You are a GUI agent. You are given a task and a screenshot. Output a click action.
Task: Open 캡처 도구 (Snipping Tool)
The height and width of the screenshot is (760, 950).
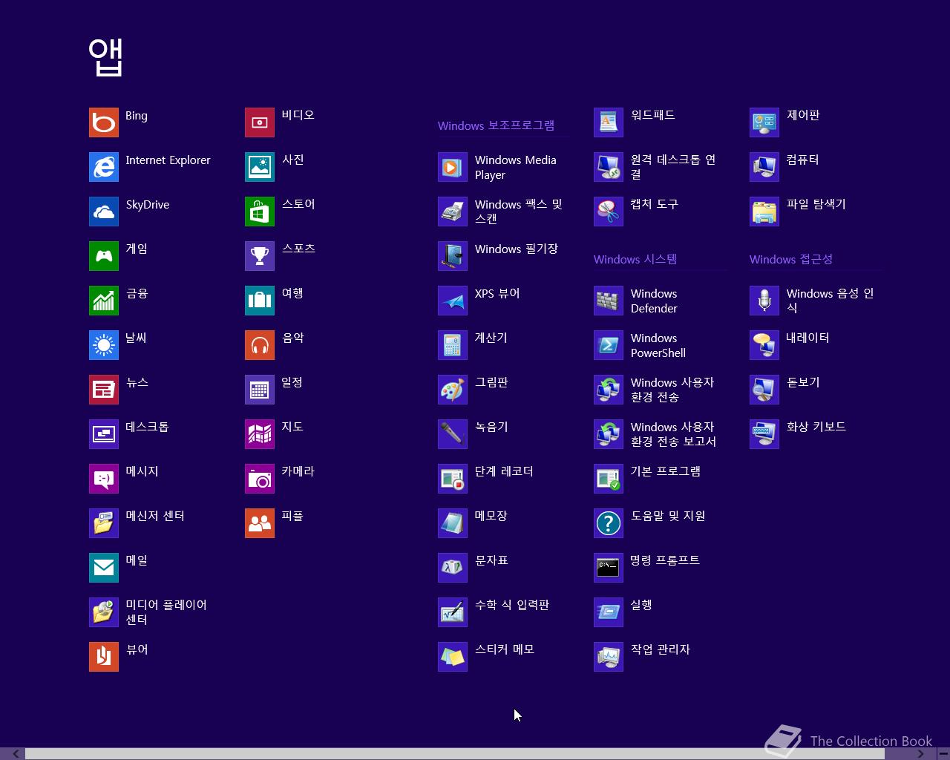click(x=637, y=212)
